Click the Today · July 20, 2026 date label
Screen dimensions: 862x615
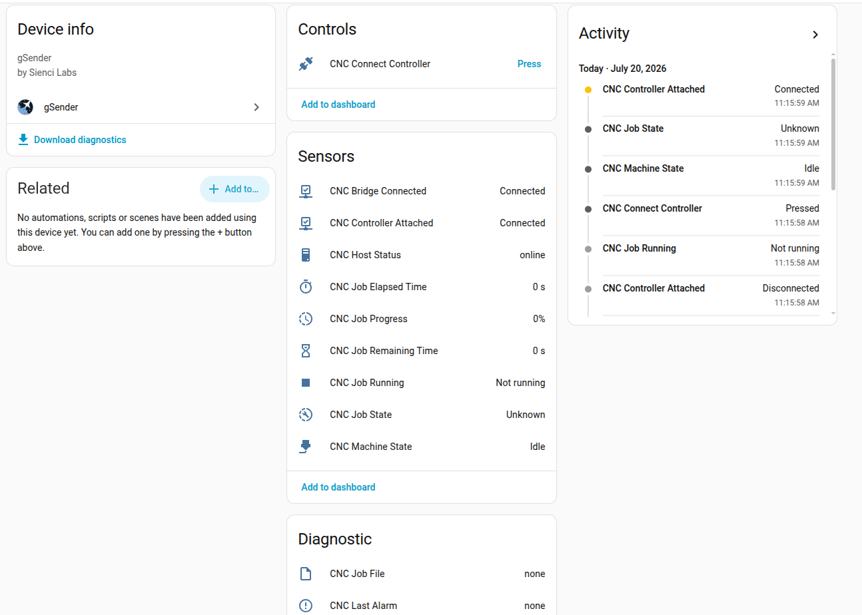(623, 69)
